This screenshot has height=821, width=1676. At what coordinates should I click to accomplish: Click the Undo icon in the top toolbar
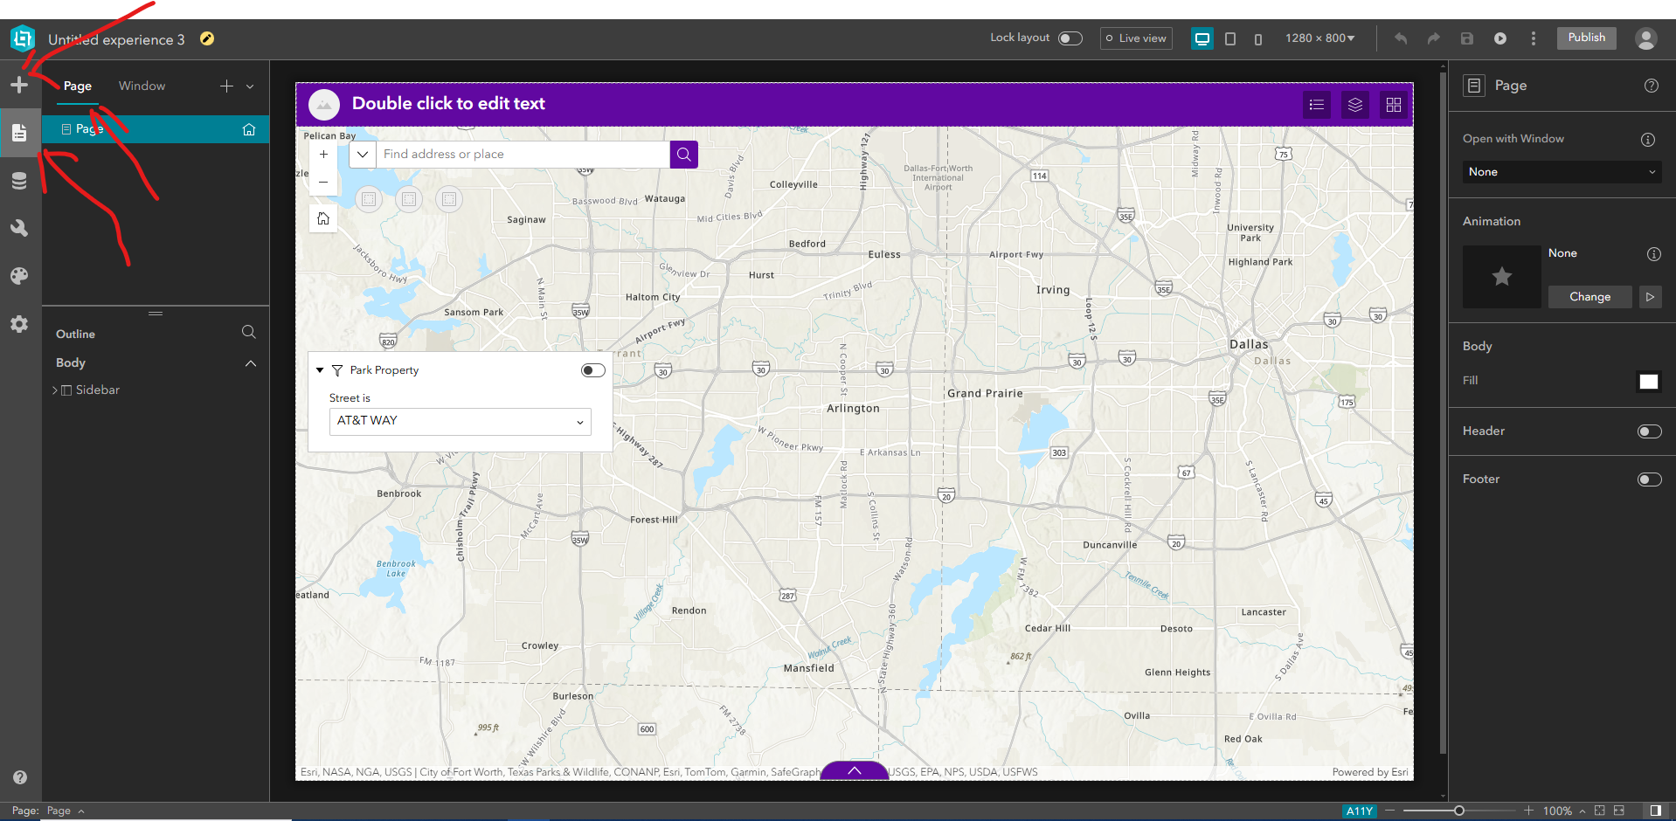1400,38
